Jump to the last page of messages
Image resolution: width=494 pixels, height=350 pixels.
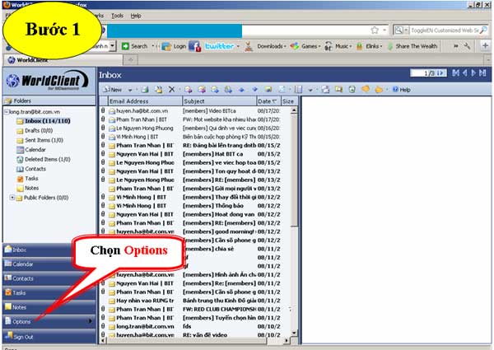(482, 73)
